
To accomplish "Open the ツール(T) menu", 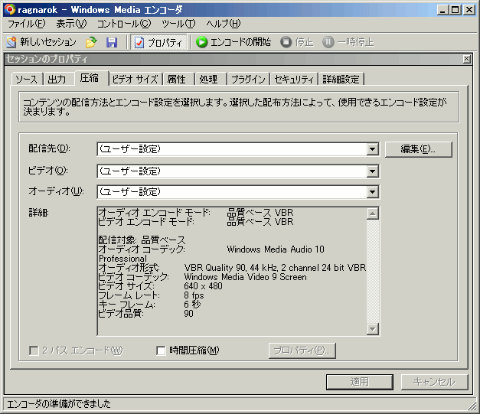I will [178, 24].
